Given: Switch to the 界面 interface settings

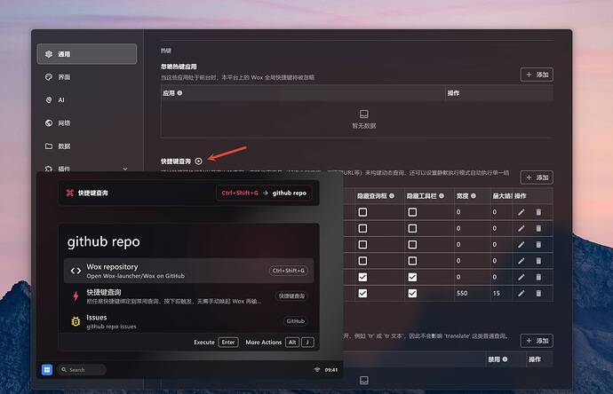Looking at the screenshot, I should 87,77.
